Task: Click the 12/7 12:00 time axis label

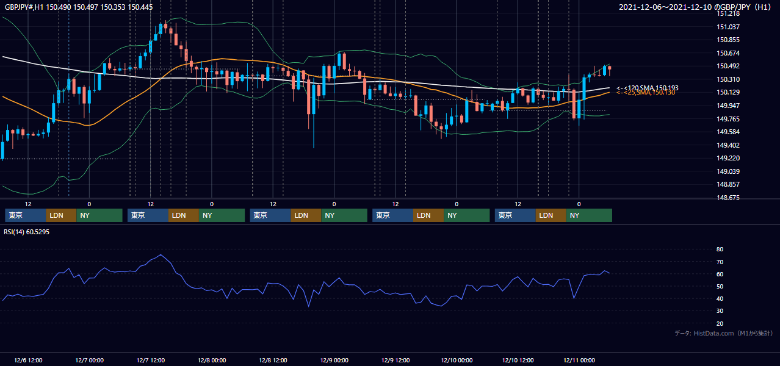Action: 150,360
